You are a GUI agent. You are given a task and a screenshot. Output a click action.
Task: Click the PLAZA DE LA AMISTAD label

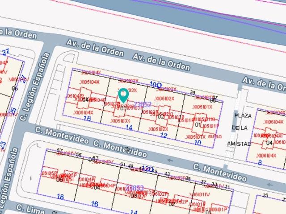(x=242, y=129)
